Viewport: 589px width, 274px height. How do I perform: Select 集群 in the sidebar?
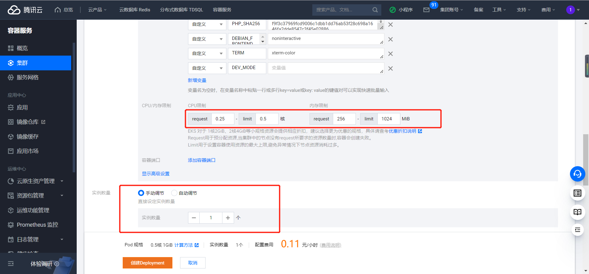(x=36, y=63)
